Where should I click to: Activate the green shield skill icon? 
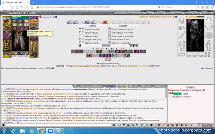coord(99,51)
